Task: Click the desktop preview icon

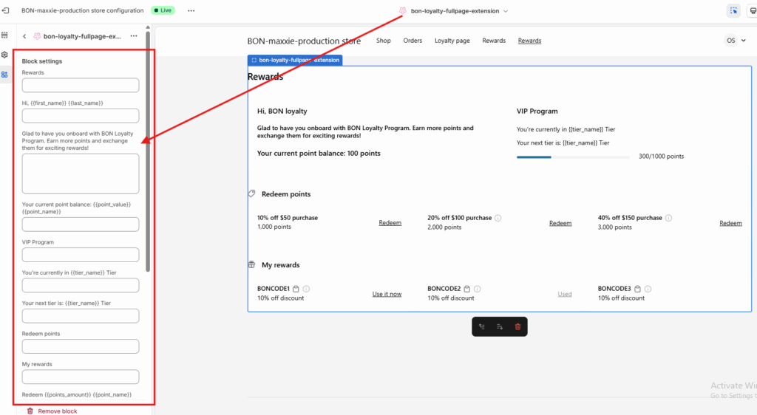Action: [752, 10]
